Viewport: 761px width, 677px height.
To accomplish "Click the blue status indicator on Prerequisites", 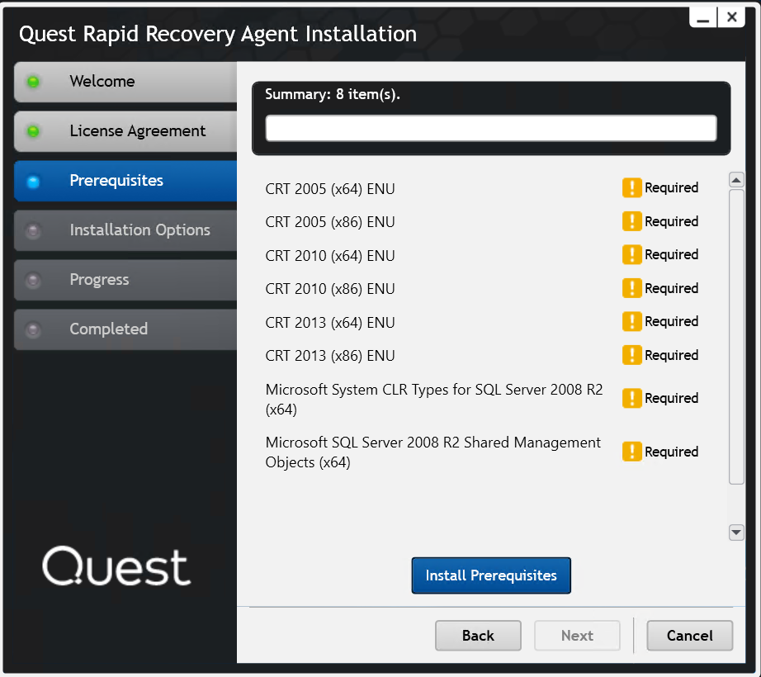I will tap(33, 181).
